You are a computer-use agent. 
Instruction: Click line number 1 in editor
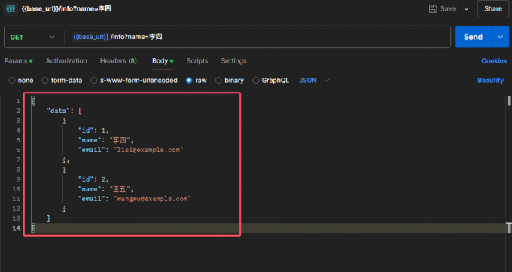[17, 101]
